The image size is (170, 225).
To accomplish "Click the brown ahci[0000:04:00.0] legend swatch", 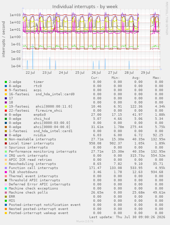I will tap(6, 127).
